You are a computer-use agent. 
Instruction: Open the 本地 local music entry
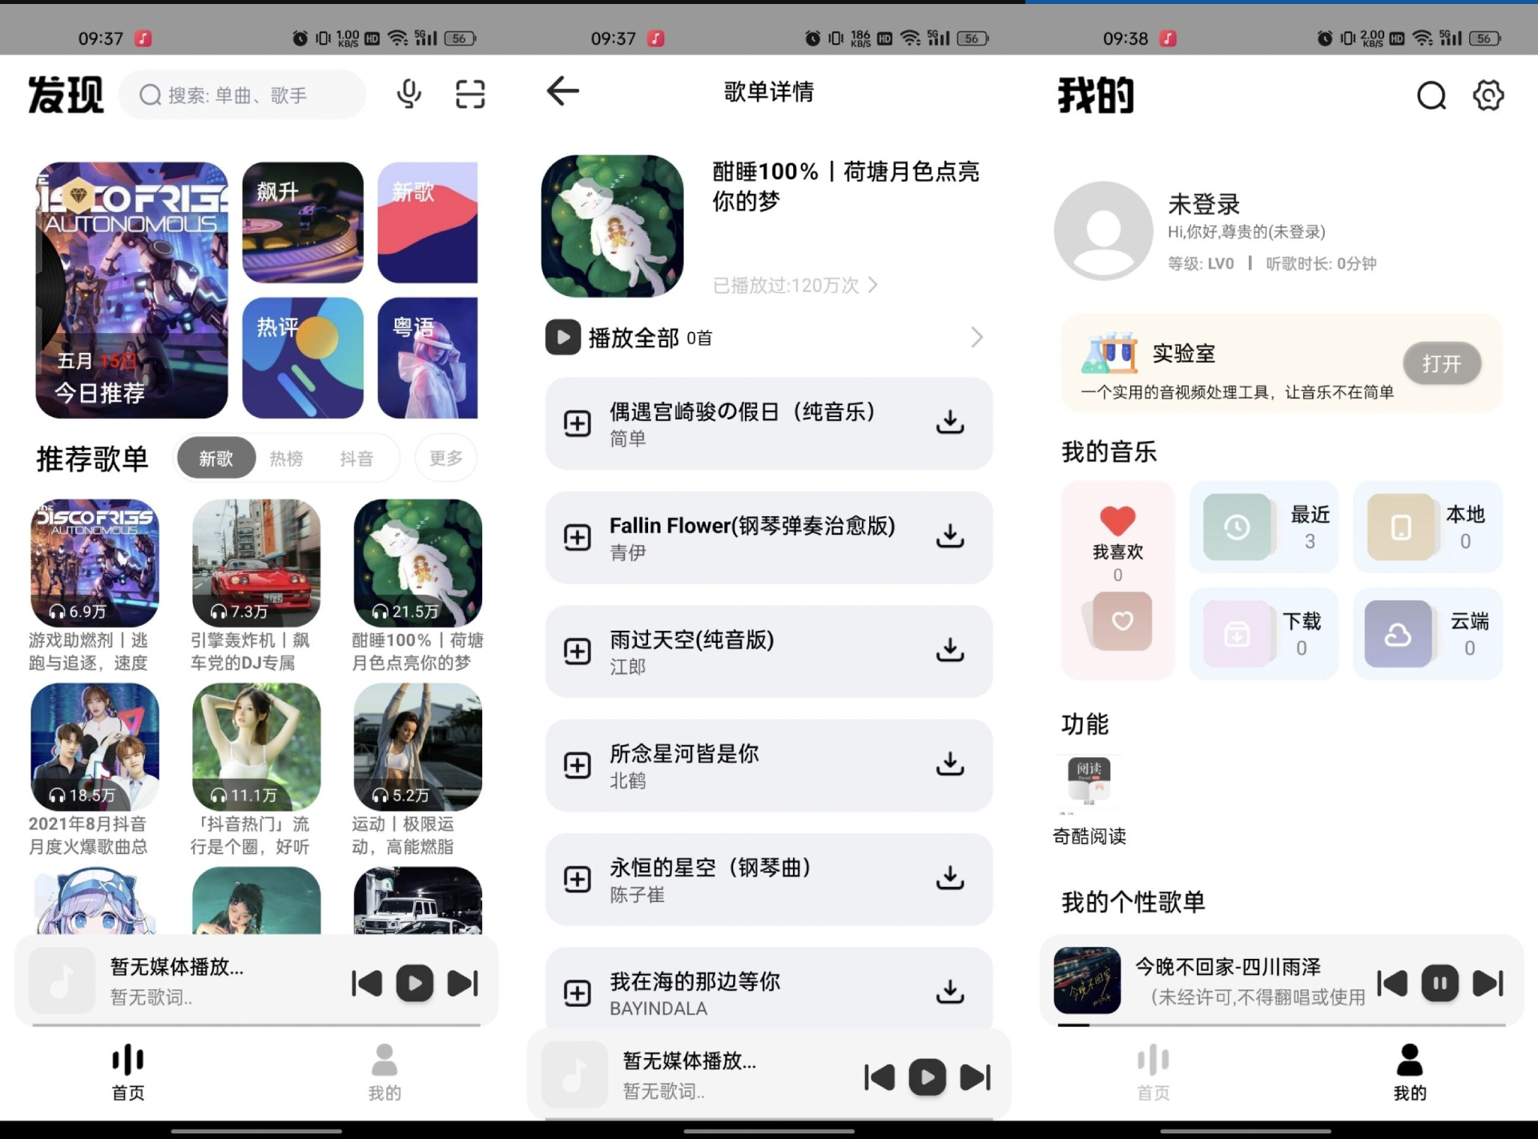pos(1427,527)
